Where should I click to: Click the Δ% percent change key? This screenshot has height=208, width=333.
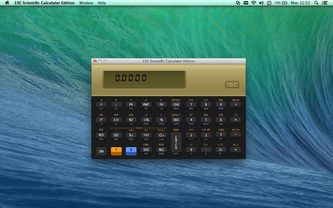click(146, 121)
